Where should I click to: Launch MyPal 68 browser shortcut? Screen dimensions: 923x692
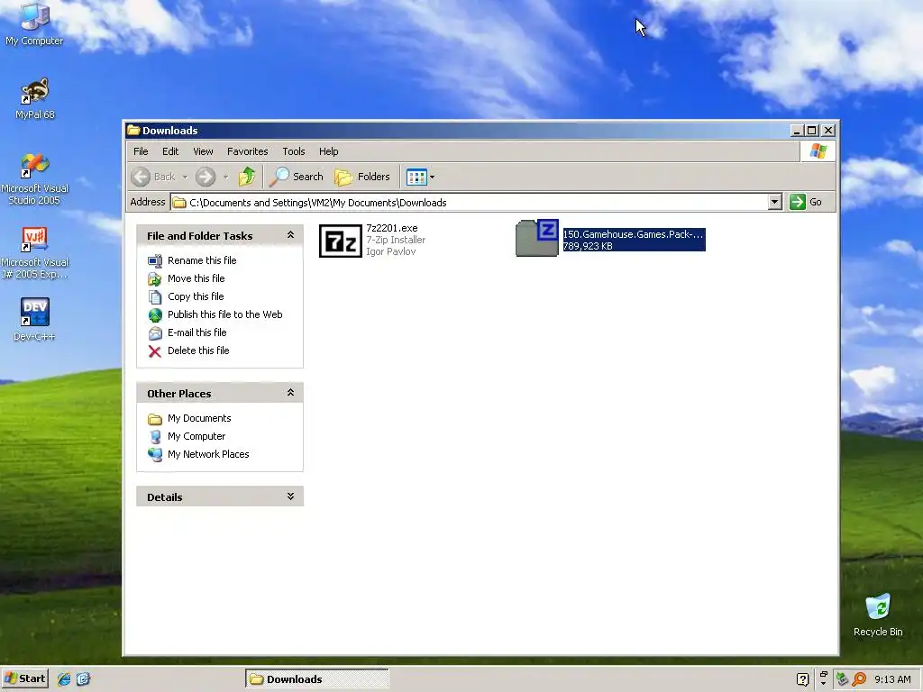tap(35, 97)
